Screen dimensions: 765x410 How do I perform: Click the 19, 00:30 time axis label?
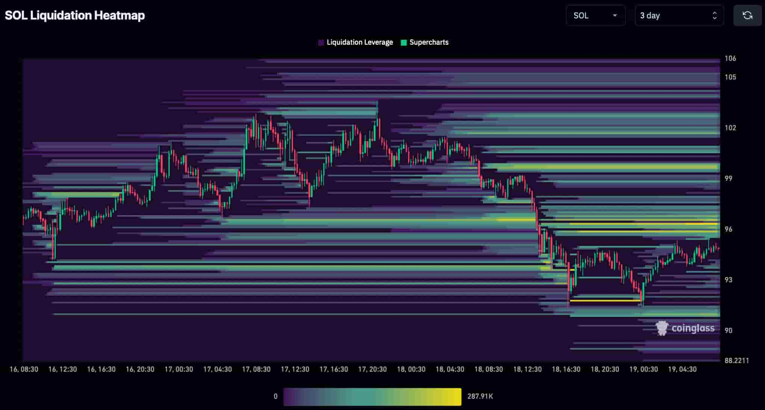pos(644,369)
